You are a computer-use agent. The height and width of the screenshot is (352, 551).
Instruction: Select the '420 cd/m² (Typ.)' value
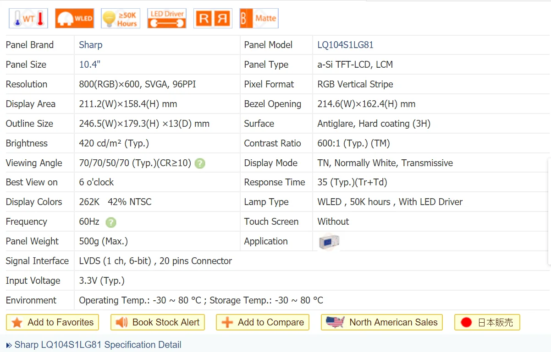point(114,143)
